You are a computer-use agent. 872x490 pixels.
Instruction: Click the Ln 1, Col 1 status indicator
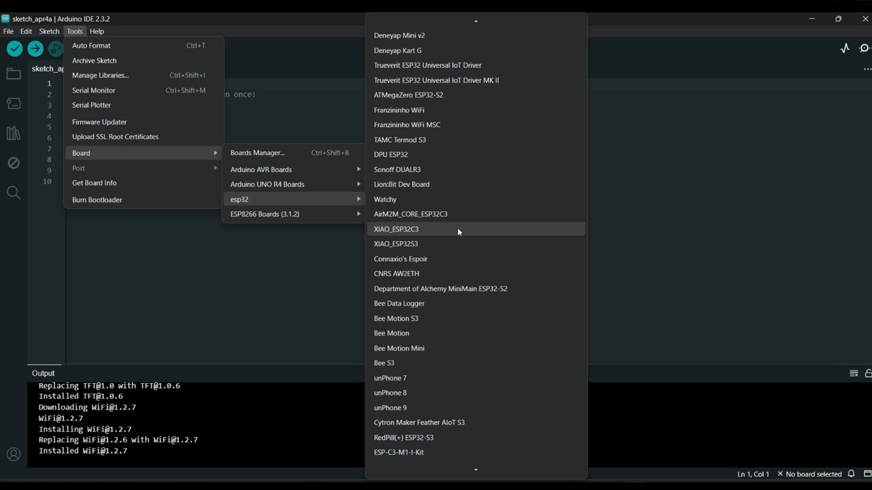(753, 474)
